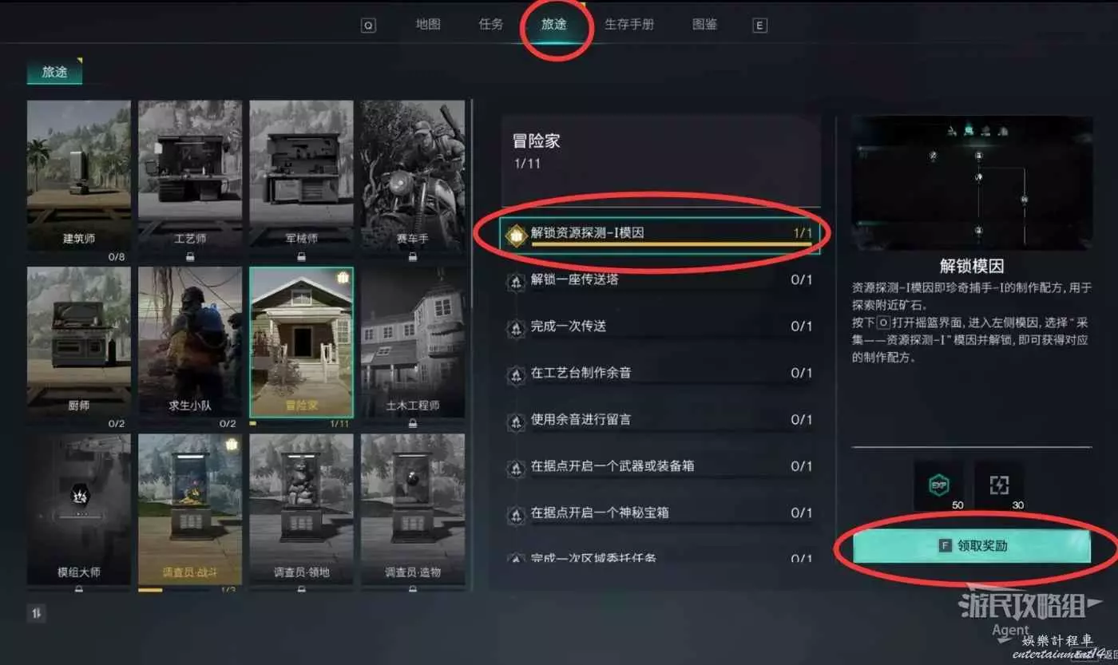Click the task icon beside 在工艺台制作余音
Screen dimensions: 1118x665
[516, 373]
